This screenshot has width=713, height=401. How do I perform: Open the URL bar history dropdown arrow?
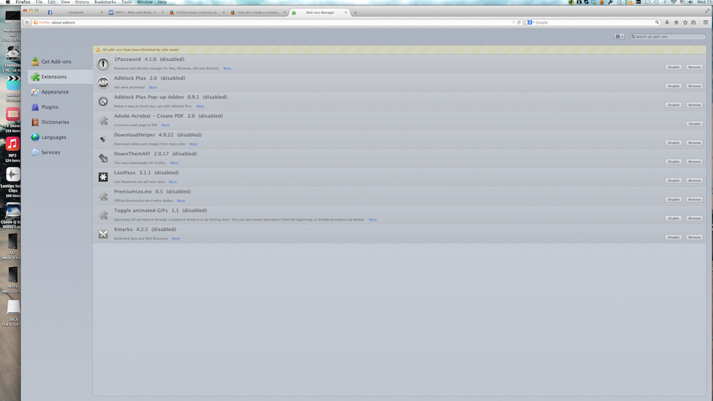click(x=513, y=22)
